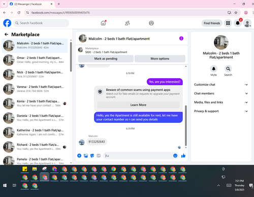Open Kenia conversation in Marketplace list
The height and width of the screenshot is (197, 254).
tap(35, 104)
